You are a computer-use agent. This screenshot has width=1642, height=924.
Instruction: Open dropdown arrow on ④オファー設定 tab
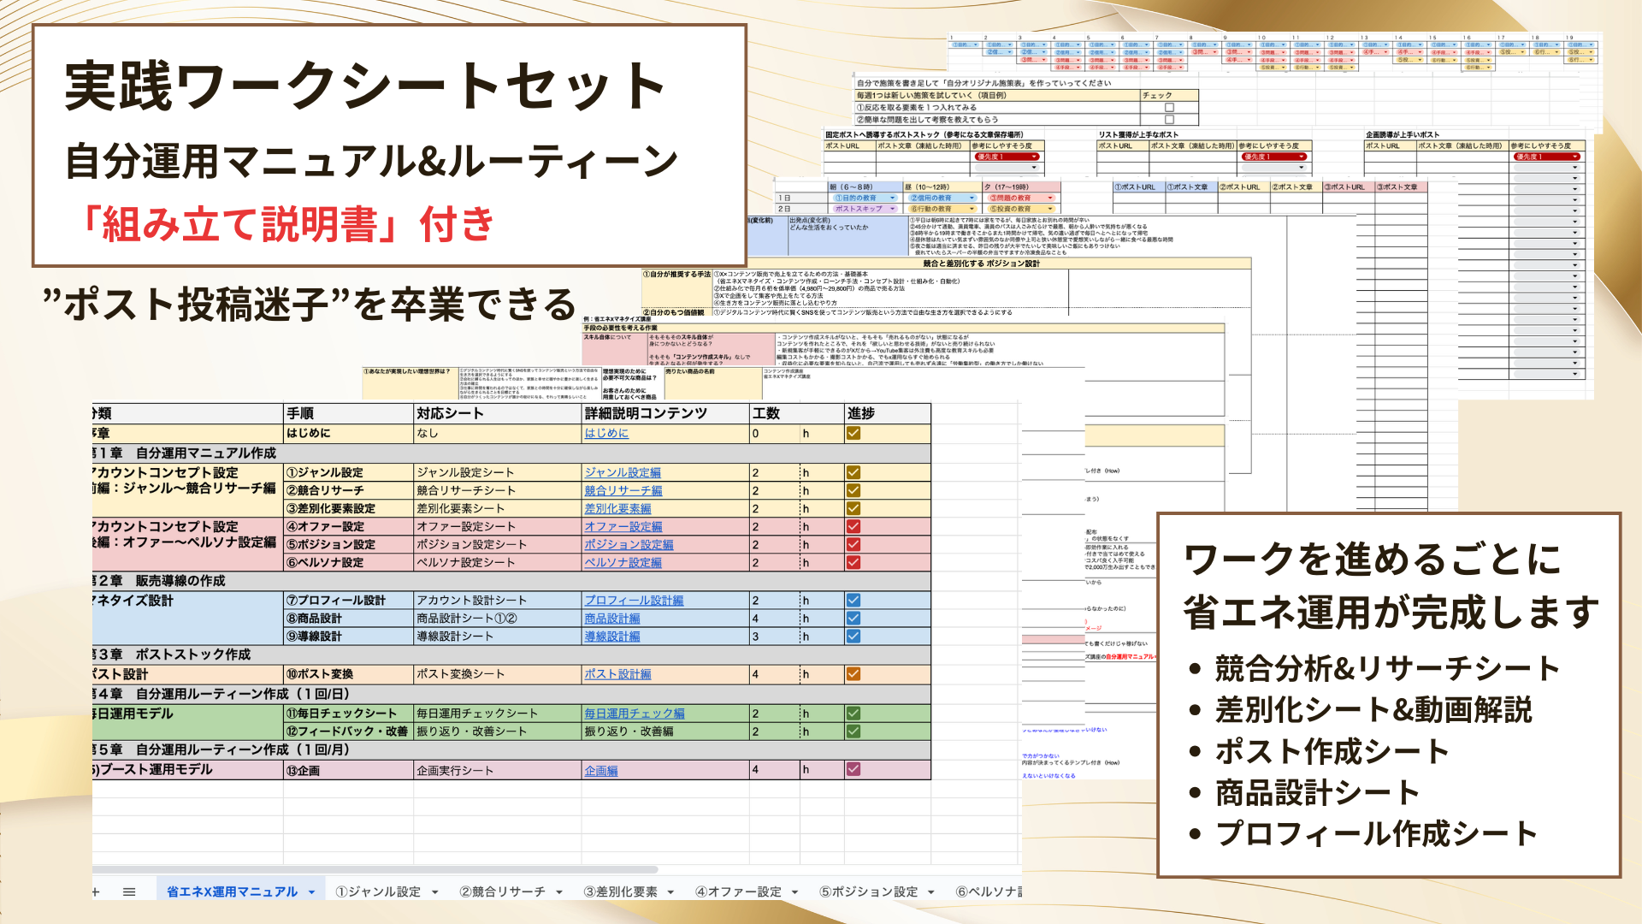click(x=794, y=892)
